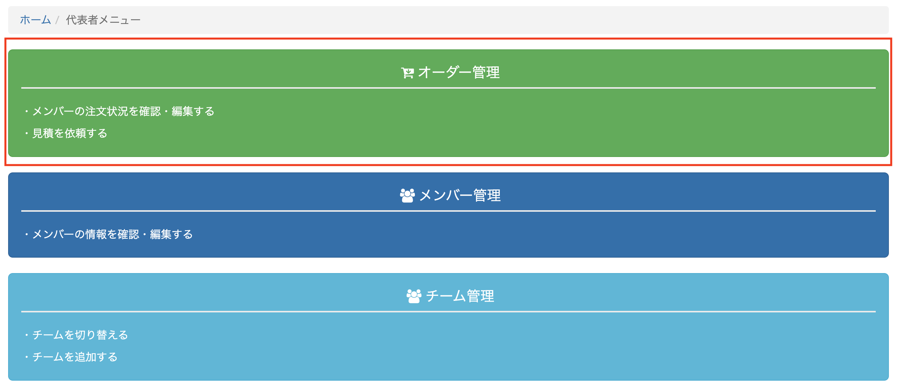
Task: Select the チーム管理 heading text
Action: coord(460,296)
